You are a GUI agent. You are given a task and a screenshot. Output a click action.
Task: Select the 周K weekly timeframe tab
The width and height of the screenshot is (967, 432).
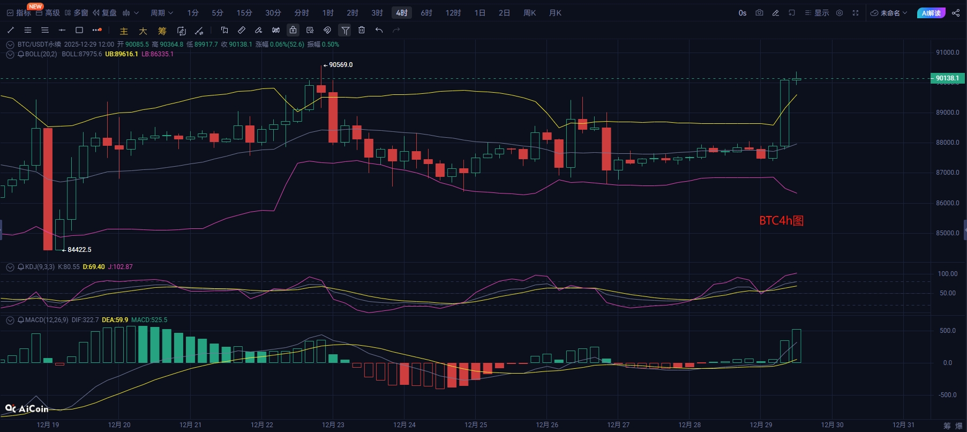[x=529, y=13]
